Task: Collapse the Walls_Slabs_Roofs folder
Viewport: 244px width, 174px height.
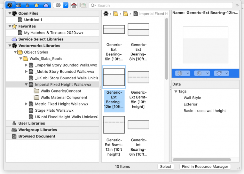Action: coord(21,59)
